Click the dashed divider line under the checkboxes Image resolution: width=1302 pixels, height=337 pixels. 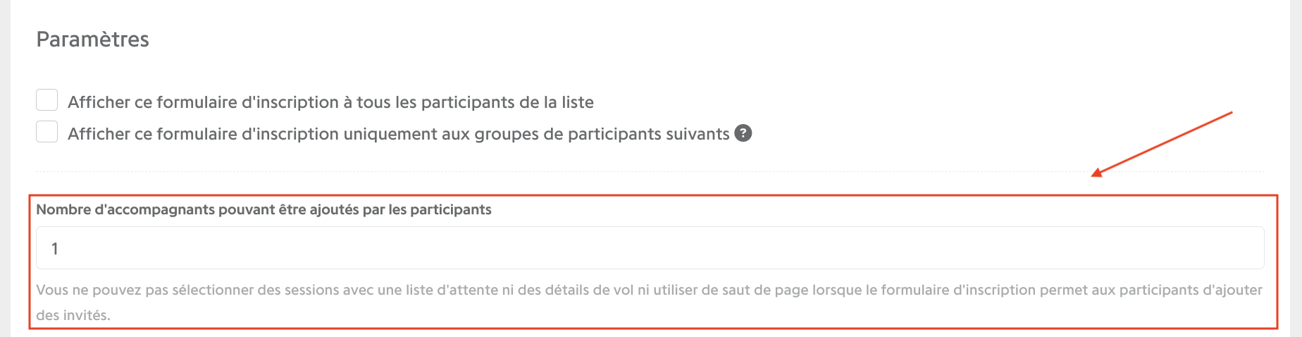click(650, 171)
